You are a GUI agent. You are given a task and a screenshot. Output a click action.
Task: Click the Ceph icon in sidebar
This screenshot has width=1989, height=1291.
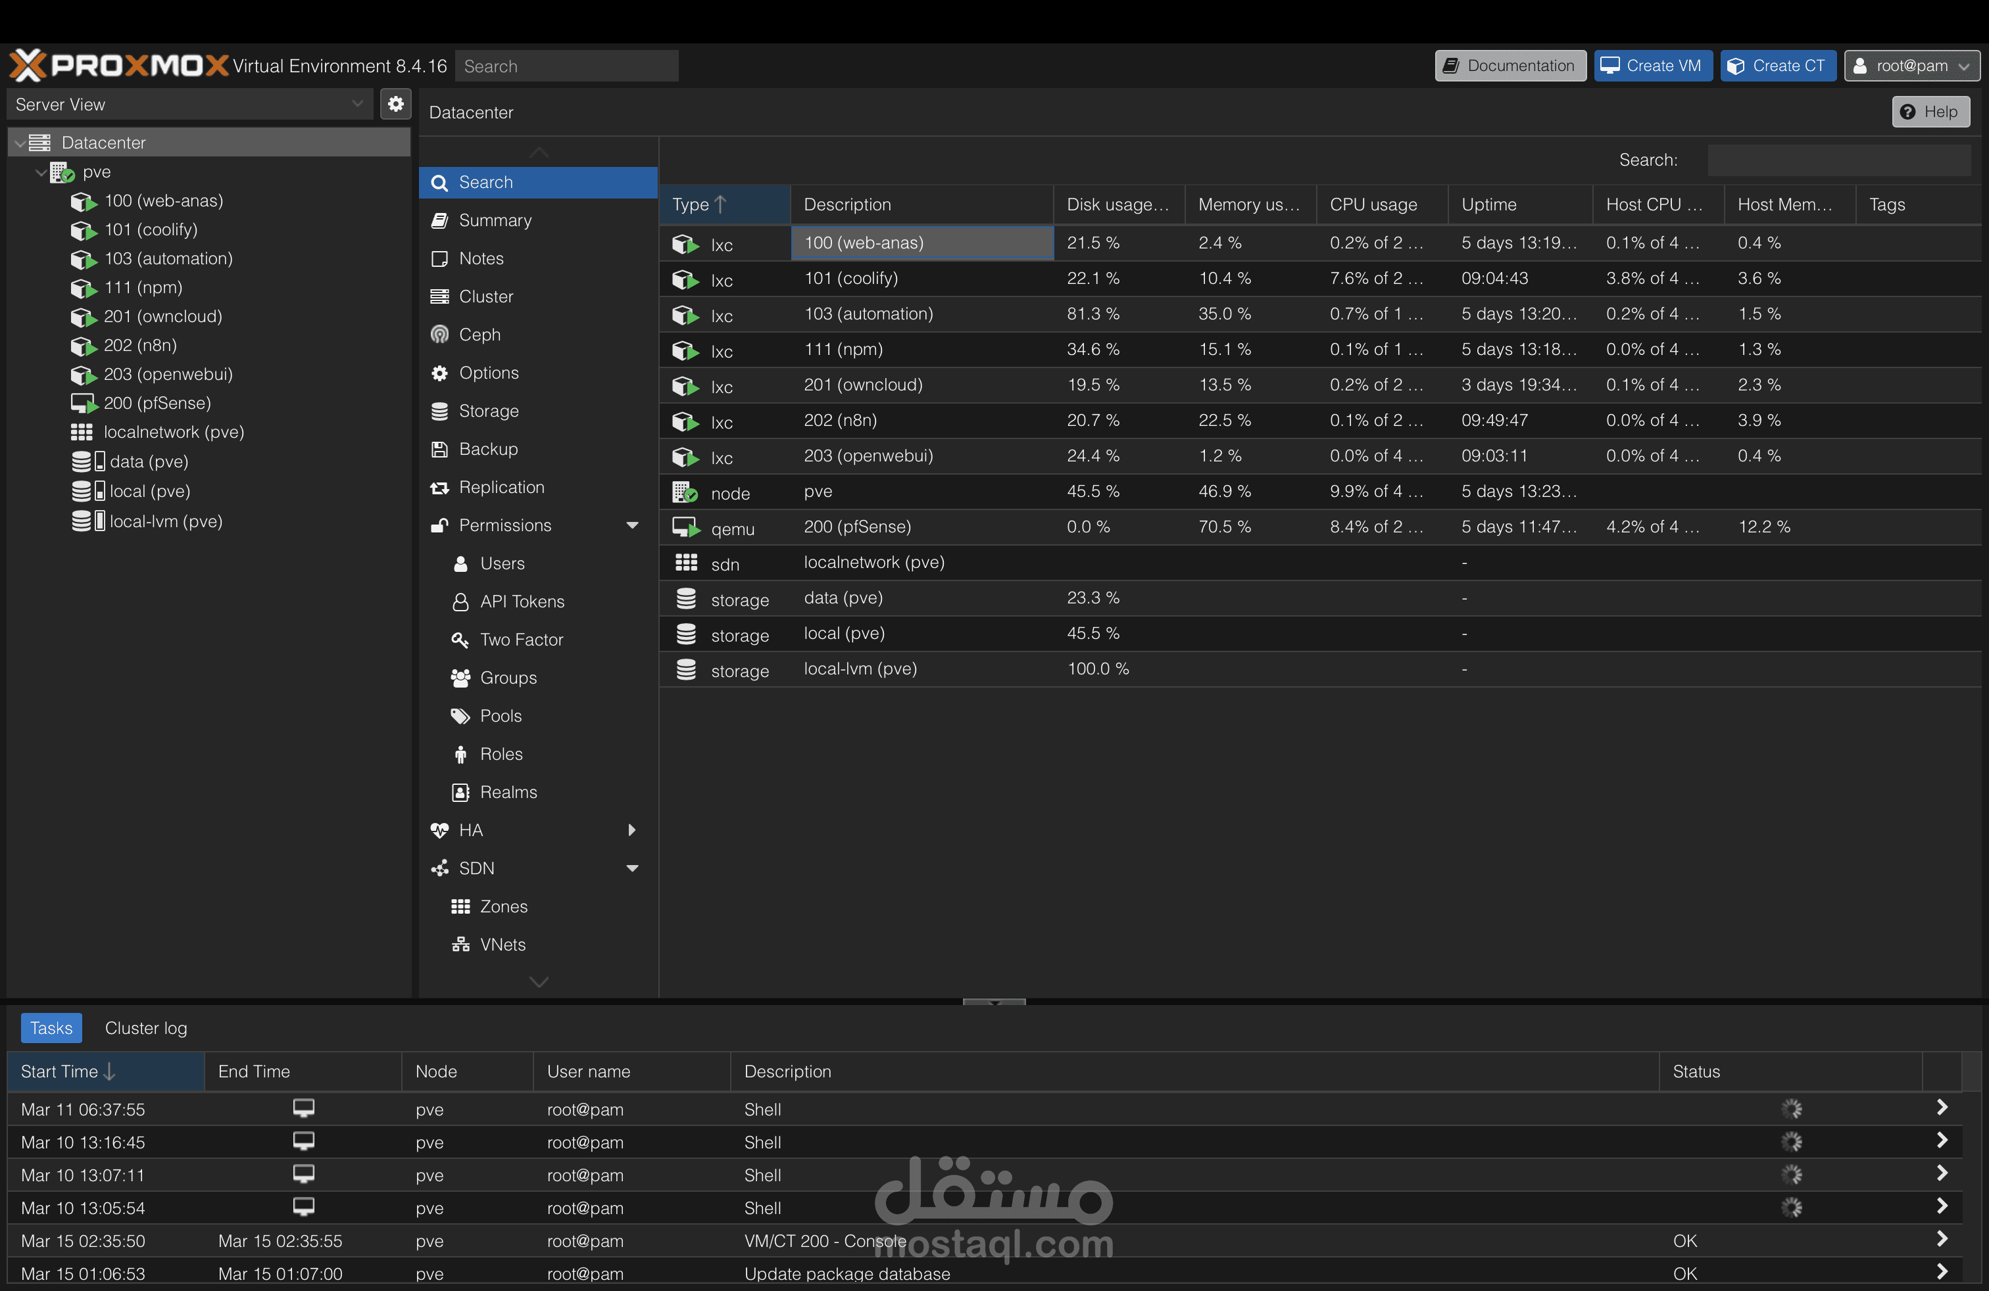pyautogui.click(x=439, y=335)
